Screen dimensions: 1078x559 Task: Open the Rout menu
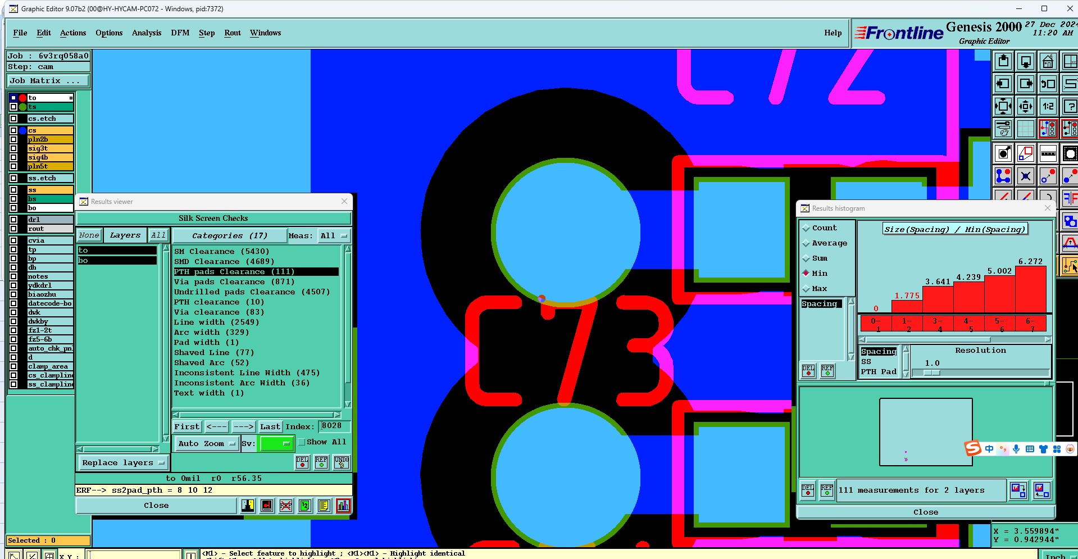[233, 33]
